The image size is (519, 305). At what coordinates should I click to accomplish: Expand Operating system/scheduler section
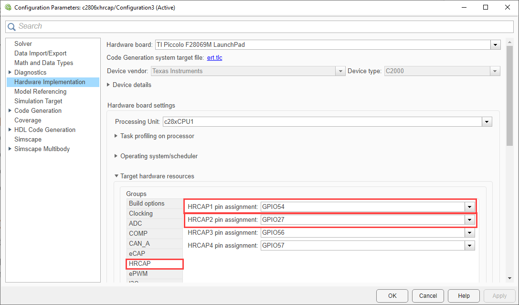click(x=117, y=156)
